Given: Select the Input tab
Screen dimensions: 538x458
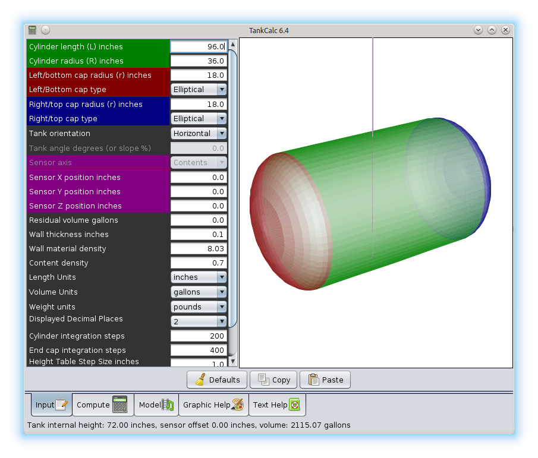Looking at the screenshot, I should [52, 405].
